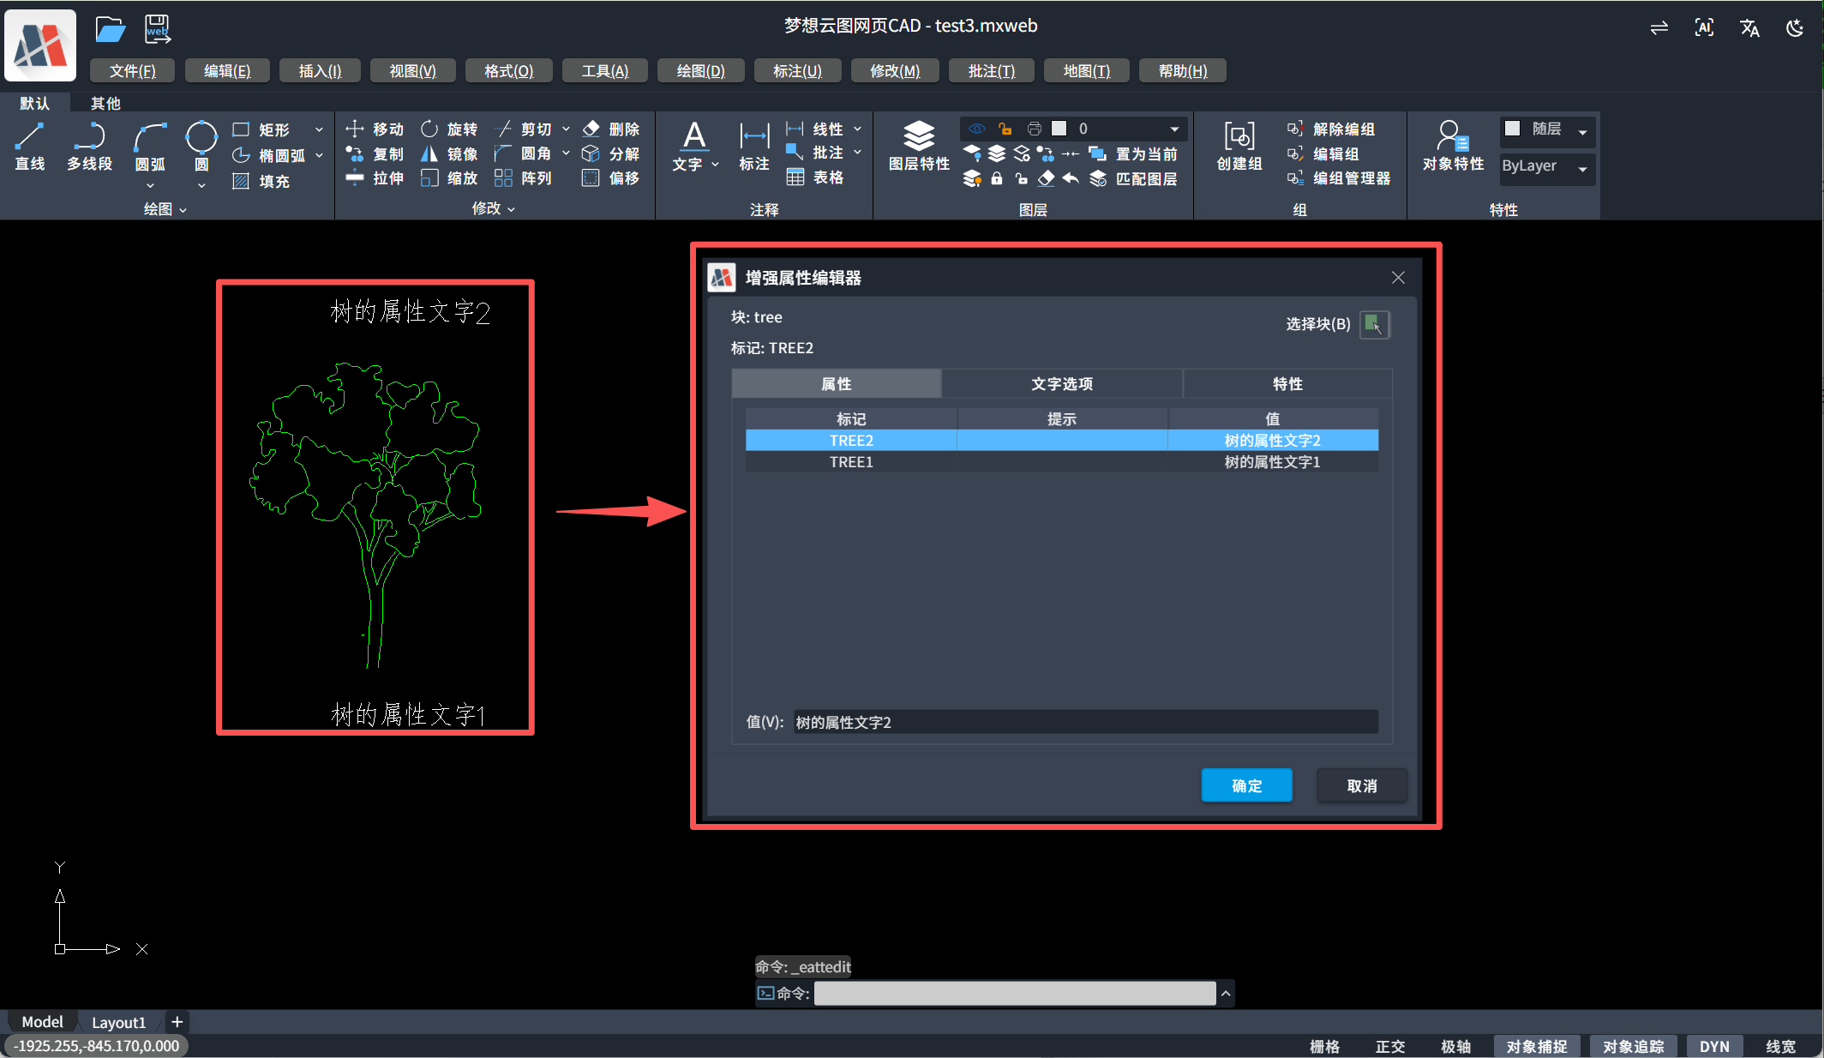Click 编组管理器 group manager
1824x1058 pixels.
click(x=1339, y=178)
